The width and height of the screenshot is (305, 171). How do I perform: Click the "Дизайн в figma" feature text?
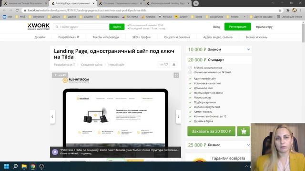click(x=203, y=121)
